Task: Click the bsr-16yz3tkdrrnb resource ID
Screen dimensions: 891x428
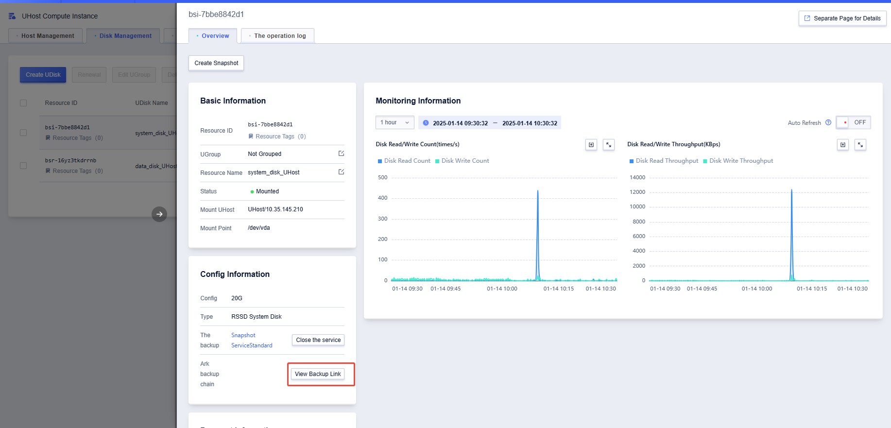Action: point(70,160)
